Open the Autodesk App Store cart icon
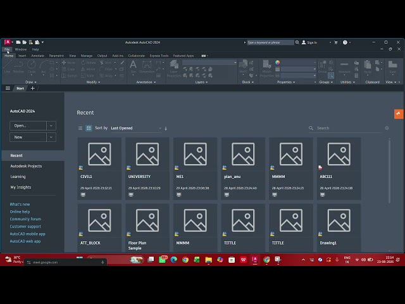Screen dimensions: 405x304 click(336, 42)
